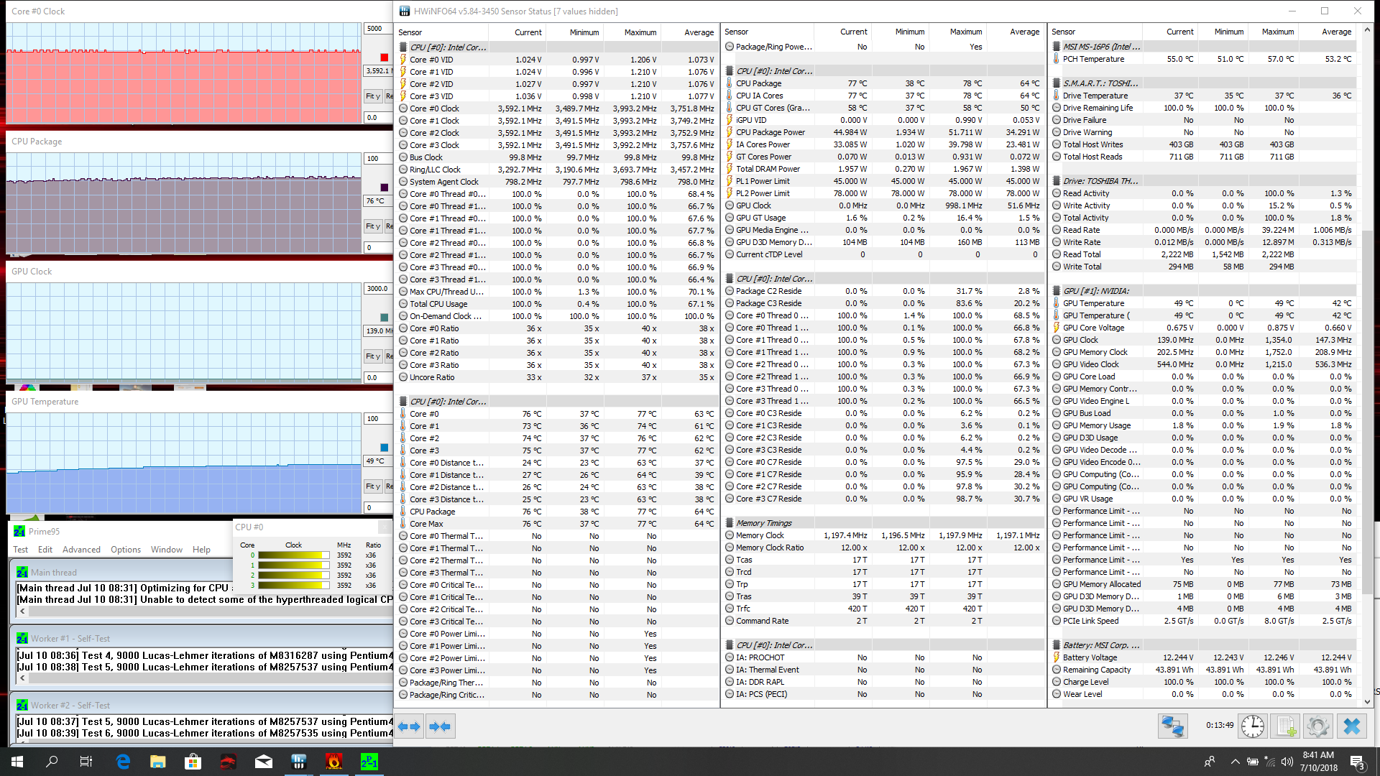Screen dimensions: 1380x776
Task: Click the Prime95 title bar icon
Action: coord(20,531)
